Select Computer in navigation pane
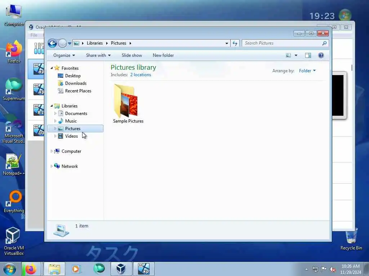369x276 pixels. tap(71, 151)
